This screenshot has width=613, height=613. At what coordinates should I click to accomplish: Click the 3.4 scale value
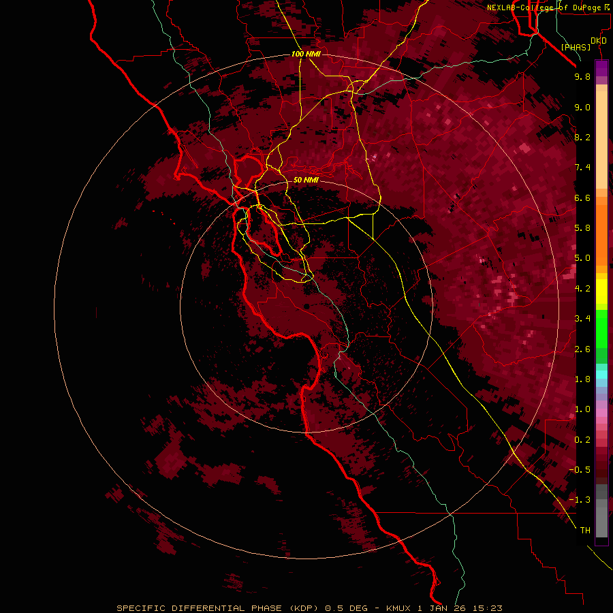(582, 319)
